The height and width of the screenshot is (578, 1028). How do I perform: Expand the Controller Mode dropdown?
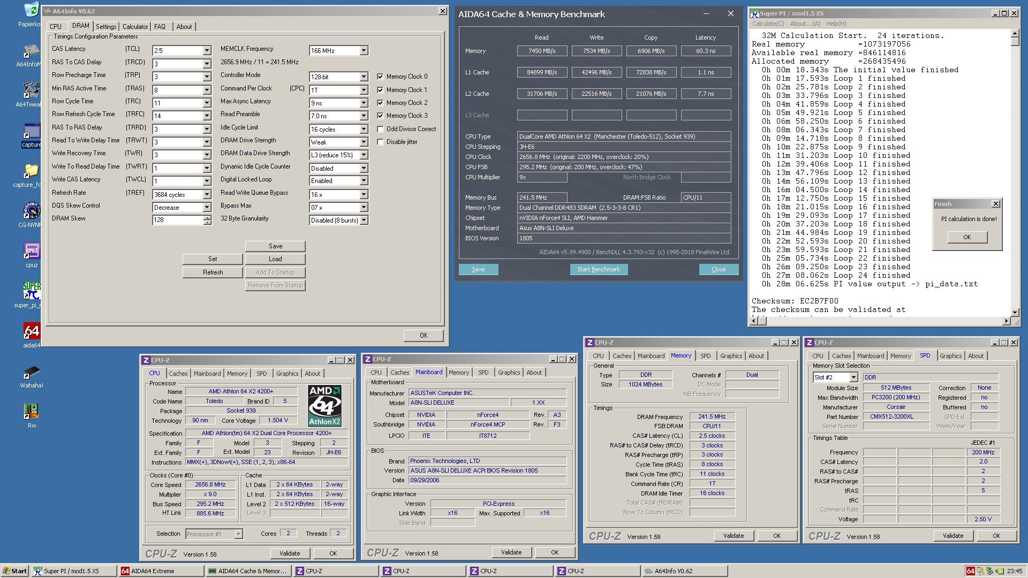364,77
